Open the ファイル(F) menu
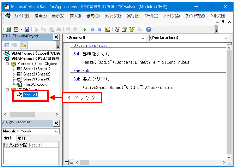Image resolution: width=234 pixels, height=168 pixels. (x=21, y=16)
